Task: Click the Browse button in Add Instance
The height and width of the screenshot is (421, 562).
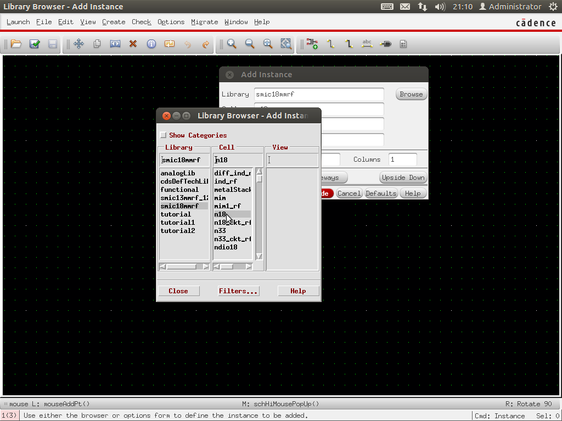Action: 411,94
